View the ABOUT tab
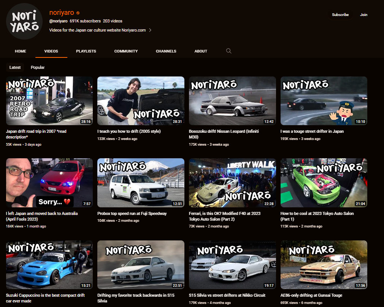The height and width of the screenshot is (307, 384). [201, 51]
